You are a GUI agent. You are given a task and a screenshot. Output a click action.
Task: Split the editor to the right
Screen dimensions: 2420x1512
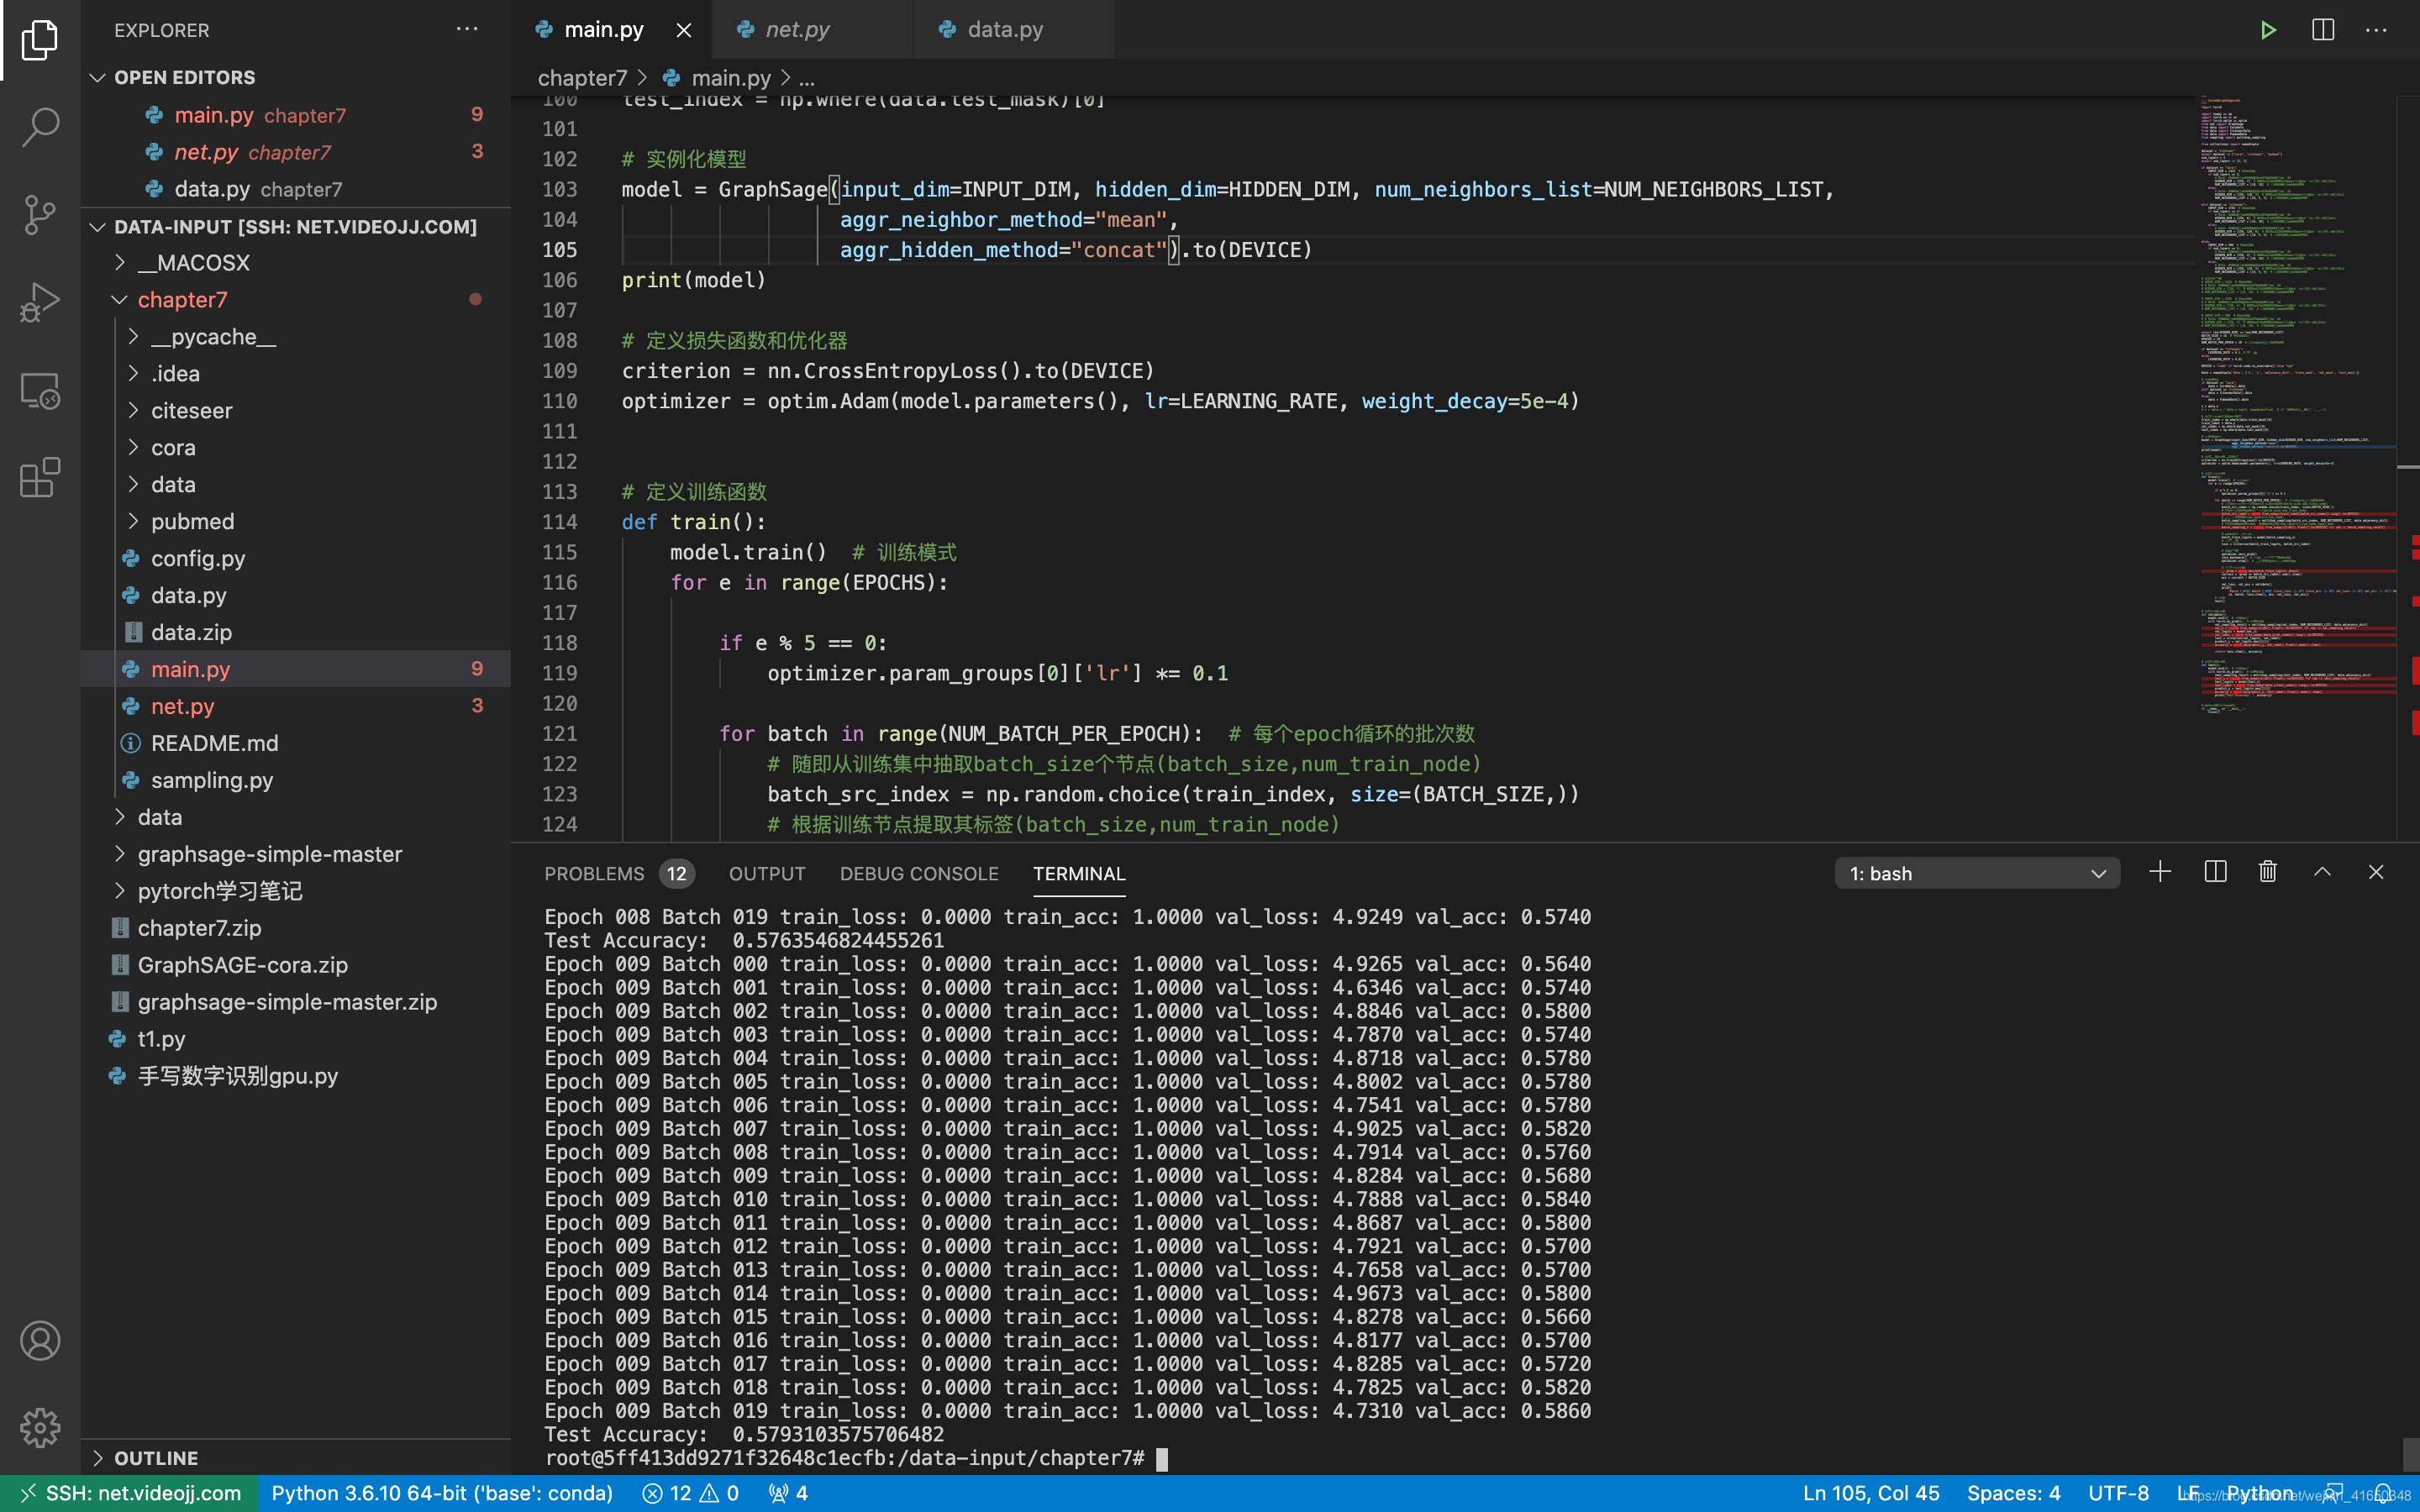(x=2322, y=30)
